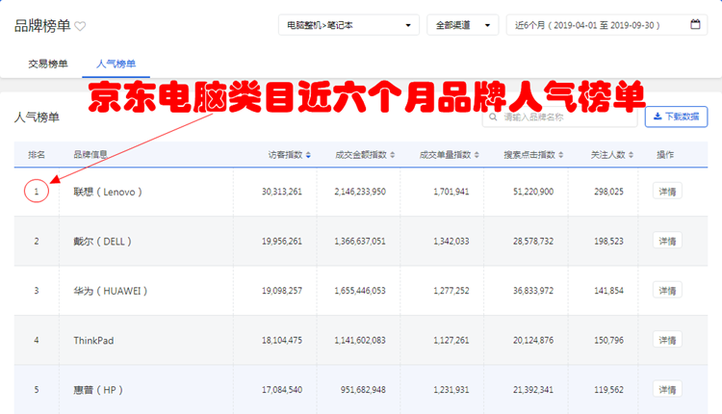Screen dimensions: 722x414
Task: Sort by 成交单量指数 column arrows
Action: 477,155
